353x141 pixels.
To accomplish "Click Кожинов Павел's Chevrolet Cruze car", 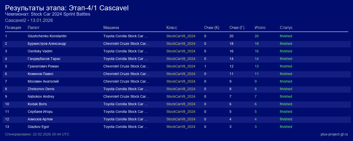I will tap(126, 74).
